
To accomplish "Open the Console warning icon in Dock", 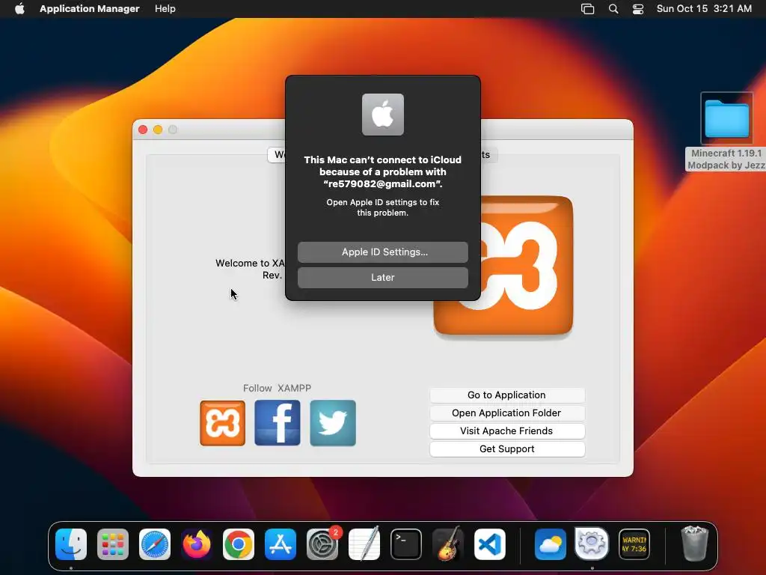I will 634,544.
